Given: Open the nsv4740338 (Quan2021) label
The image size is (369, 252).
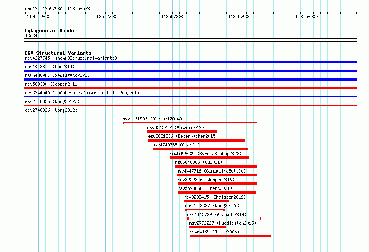Looking at the screenshot, I should 178,145.
